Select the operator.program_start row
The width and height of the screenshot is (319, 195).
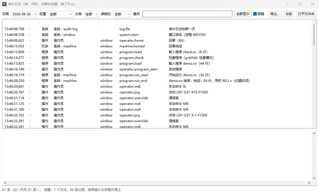(x=157, y=69)
